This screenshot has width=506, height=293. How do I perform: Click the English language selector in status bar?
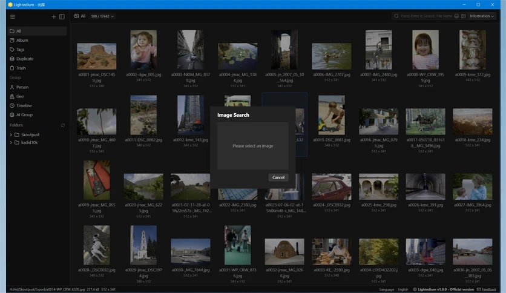click(x=402, y=289)
